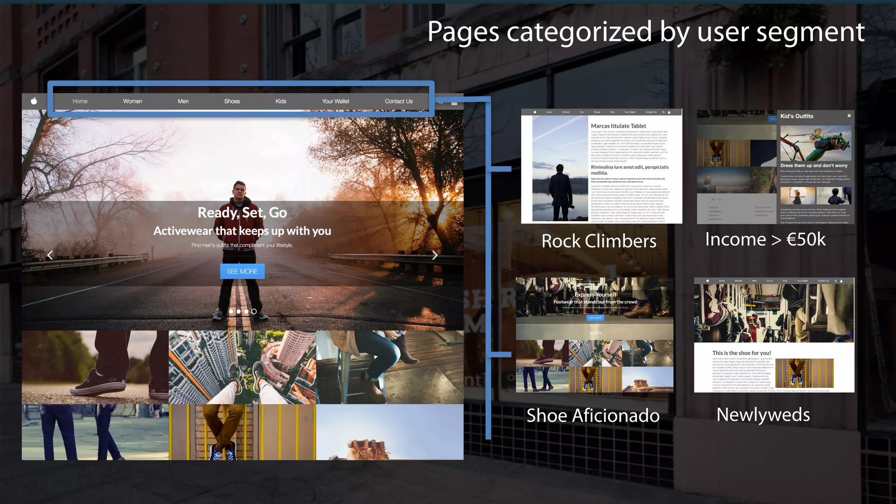Image resolution: width=896 pixels, height=504 pixels.
Task: Click the 'Marcas titulate Tablet' heading
Action: tap(618, 126)
